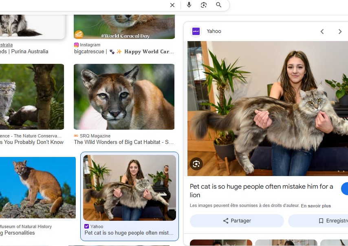Click 'The Wild Wonders of Big Cat Habitat' title
The width and height of the screenshot is (348, 246).
coord(123,142)
